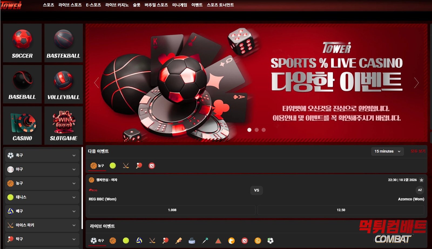Screen dimensions: 432x249
Task: Advance banner with right arrow
Action: [416, 83]
